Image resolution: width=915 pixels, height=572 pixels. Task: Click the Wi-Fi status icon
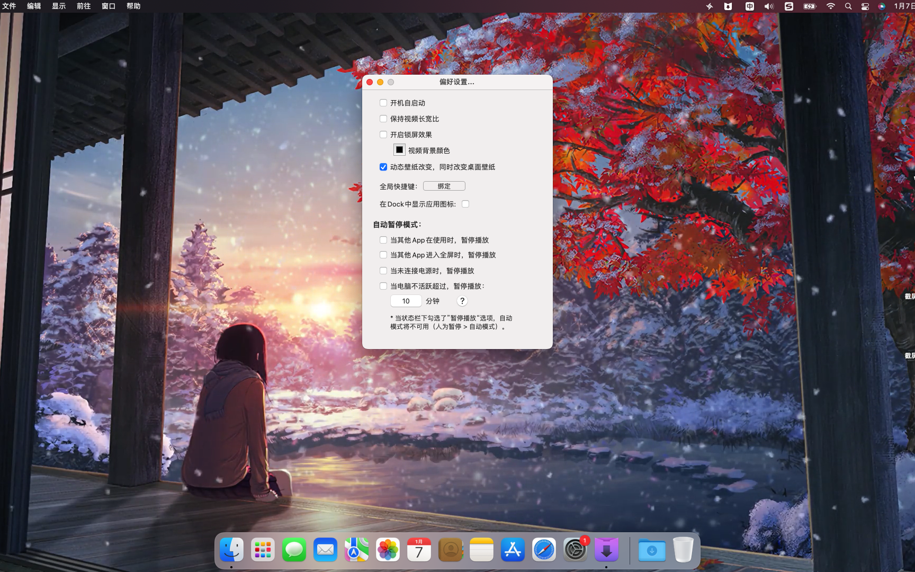[x=830, y=6]
